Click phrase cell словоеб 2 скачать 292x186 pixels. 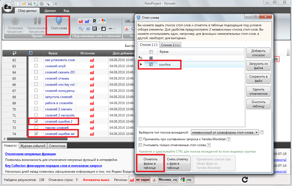pos(58,109)
